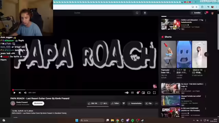Click the Windows taskbar search box
This screenshot has width=219, height=123.
point(92,120)
